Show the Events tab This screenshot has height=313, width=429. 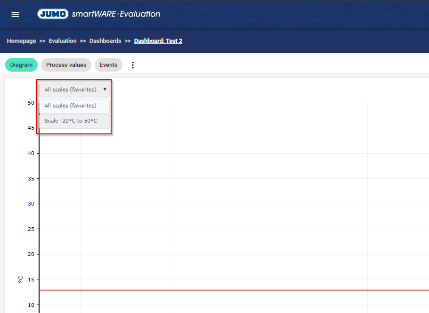point(108,65)
